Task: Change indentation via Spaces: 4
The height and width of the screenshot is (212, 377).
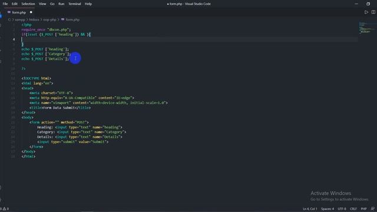Action: [x=328, y=209]
